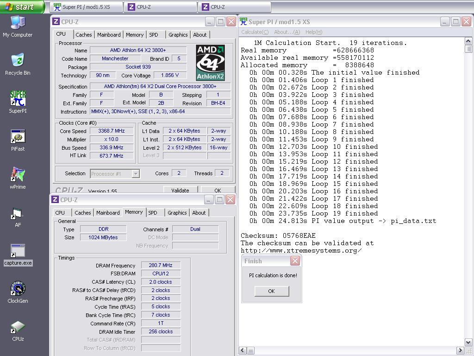
Task: Launch CPUz desktop shortcut
Action: pyautogui.click(x=18, y=331)
